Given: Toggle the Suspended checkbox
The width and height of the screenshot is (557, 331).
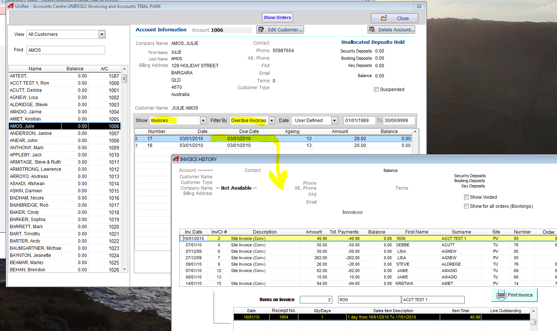Looking at the screenshot, I should click(x=376, y=90).
